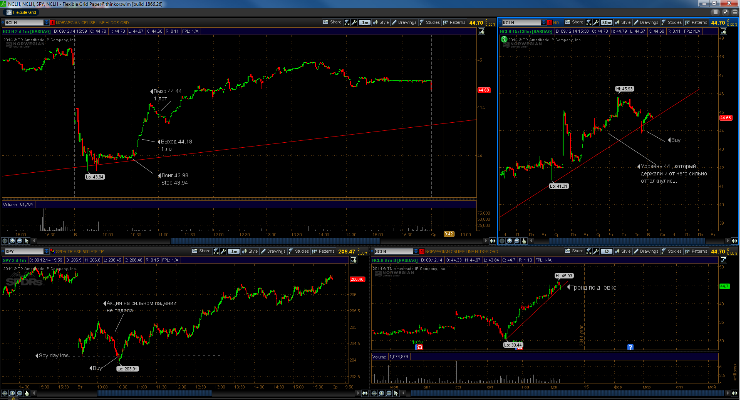Open the Style menu of the top-left NCLH chart
Image resolution: width=741 pixels, height=400 pixels.
381,22
